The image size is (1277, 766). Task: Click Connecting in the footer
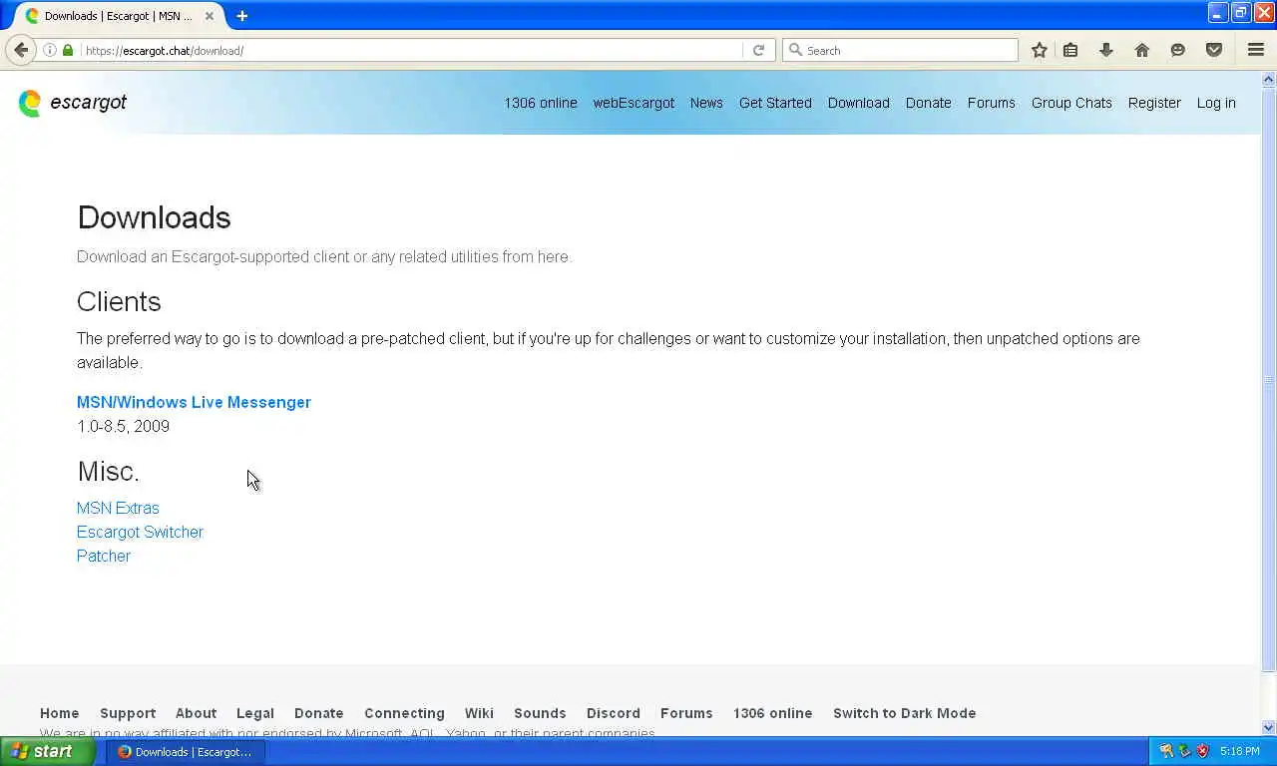(x=404, y=713)
